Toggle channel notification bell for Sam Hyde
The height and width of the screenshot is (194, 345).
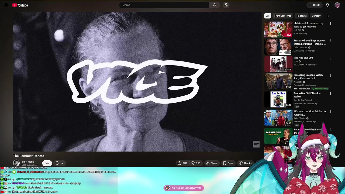[57, 163]
